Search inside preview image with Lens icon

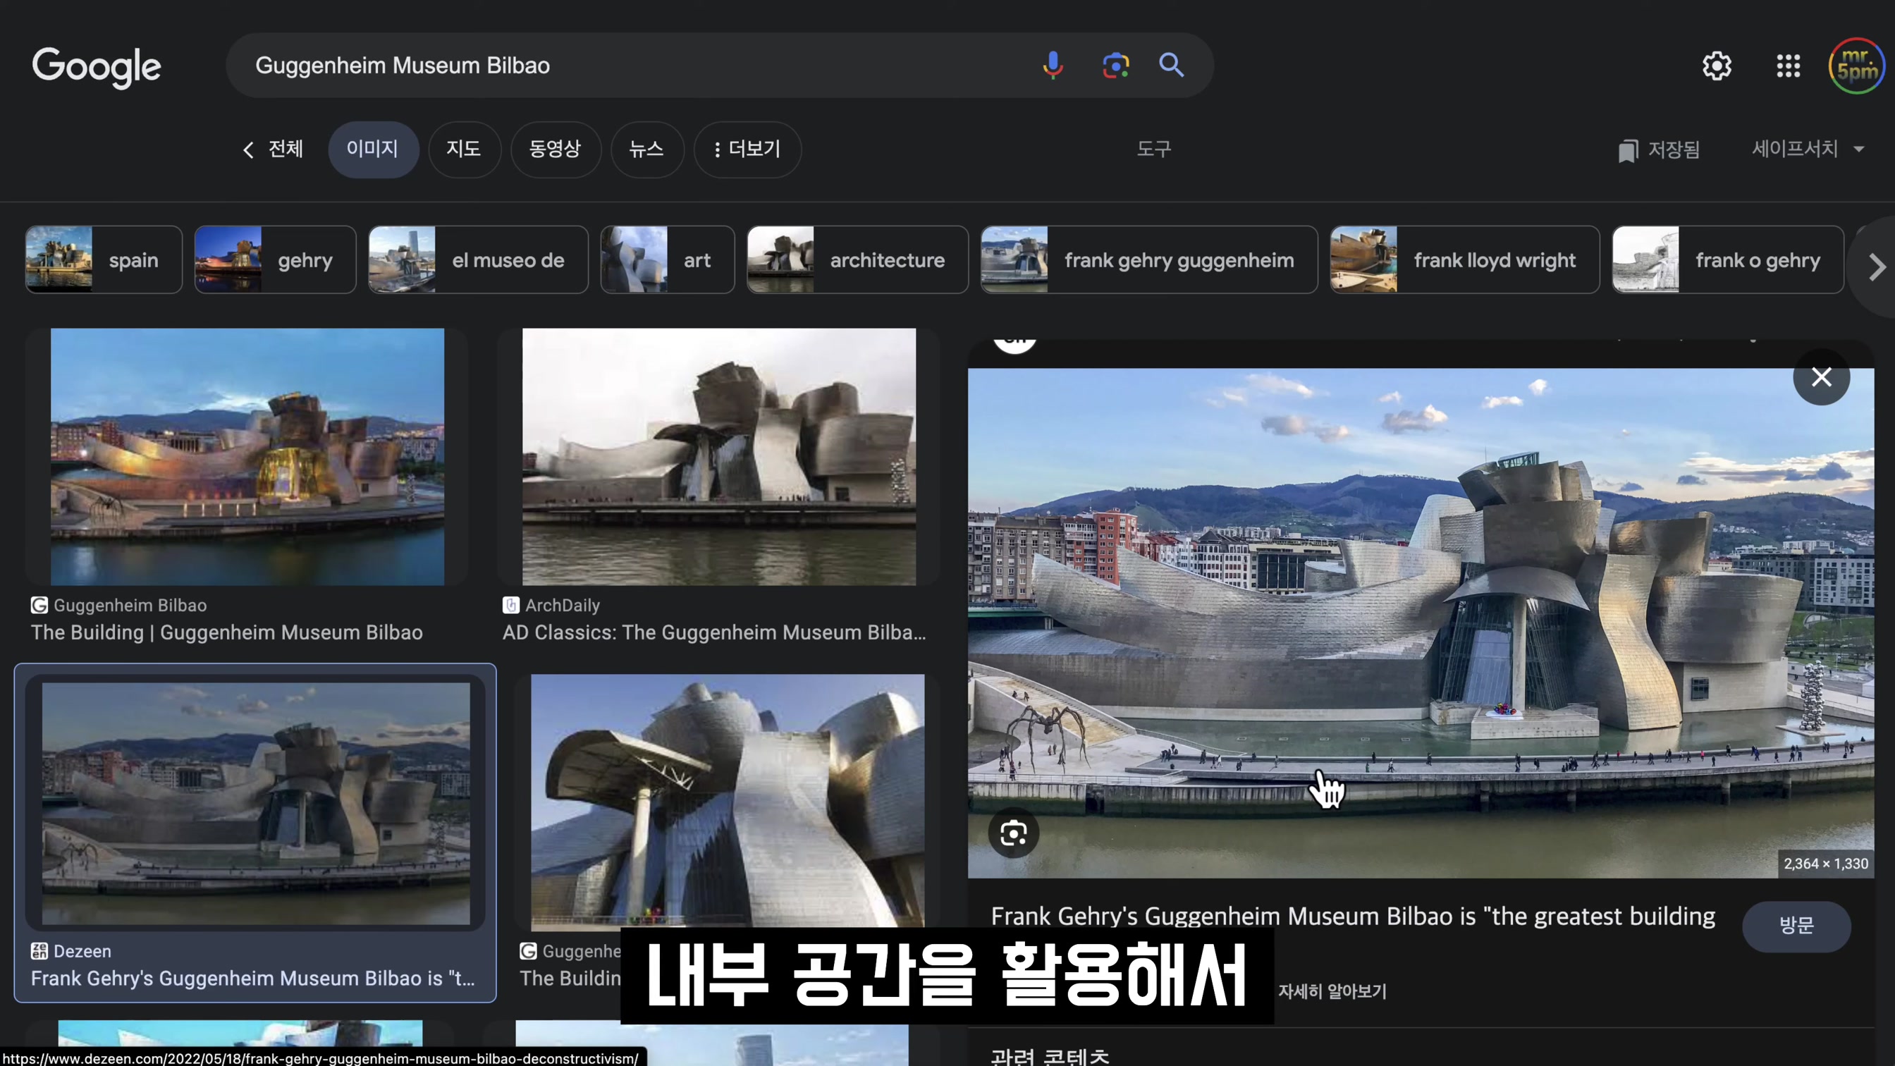click(x=1013, y=833)
